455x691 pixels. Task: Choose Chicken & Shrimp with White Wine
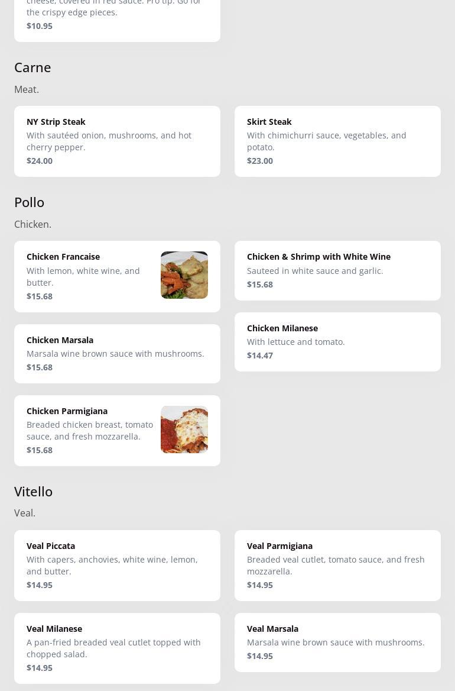click(x=337, y=270)
